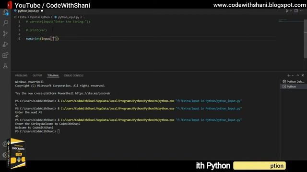Click the editor vertical scrollbar

point(305,39)
